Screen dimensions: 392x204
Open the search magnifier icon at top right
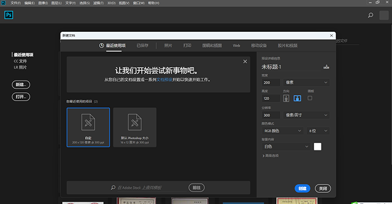click(371, 15)
